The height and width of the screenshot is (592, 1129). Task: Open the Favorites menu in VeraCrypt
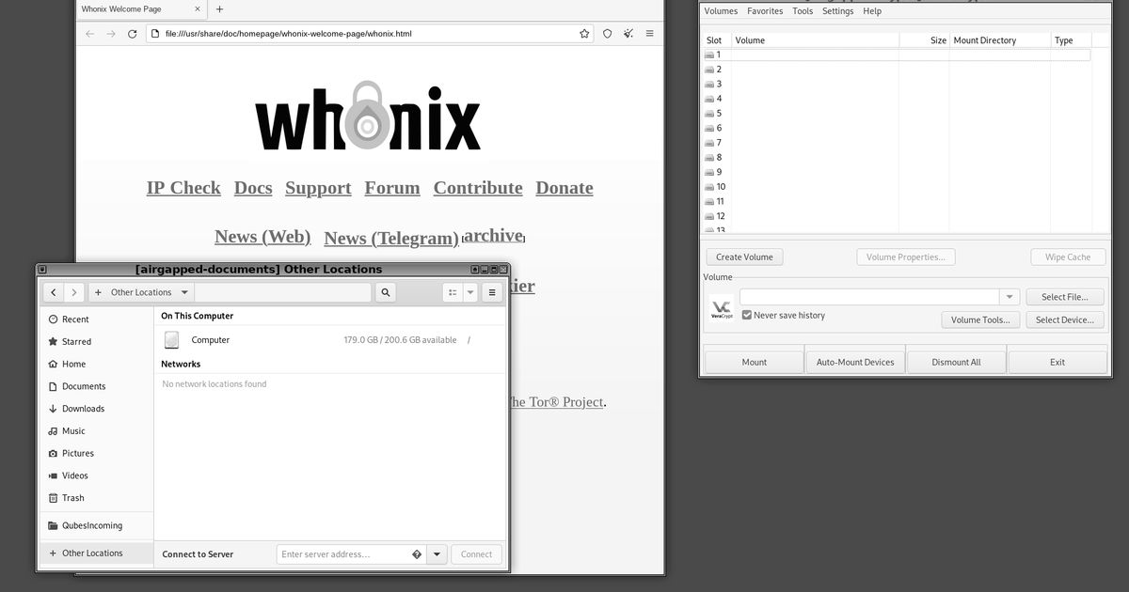point(765,11)
